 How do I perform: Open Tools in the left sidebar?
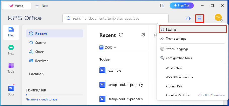click(11, 68)
